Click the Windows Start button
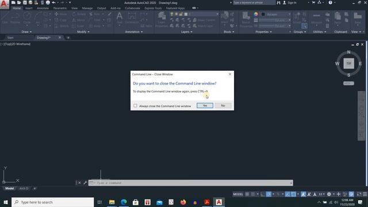Viewport: 368px width, 207px height. pos(6,202)
